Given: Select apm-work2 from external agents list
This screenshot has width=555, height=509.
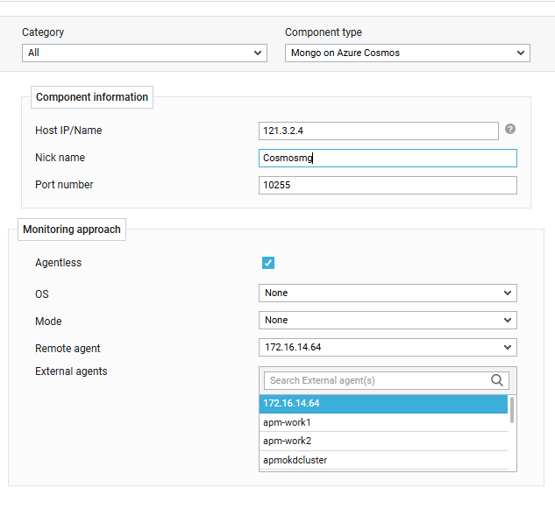Looking at the screenshot, I should coord(383,441).
